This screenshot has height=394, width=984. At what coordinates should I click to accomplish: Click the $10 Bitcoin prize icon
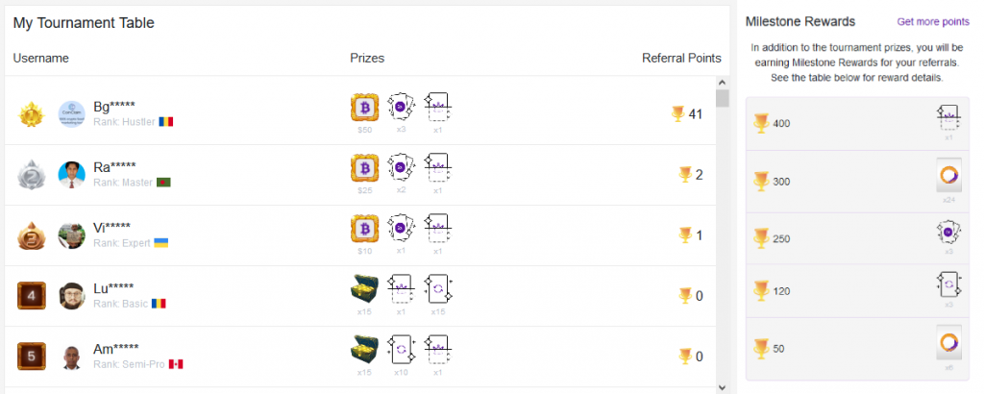pos(364,229)
